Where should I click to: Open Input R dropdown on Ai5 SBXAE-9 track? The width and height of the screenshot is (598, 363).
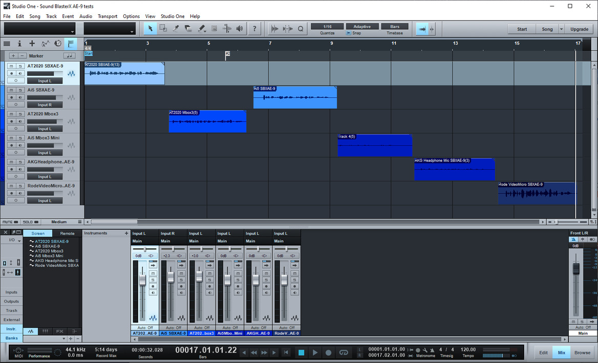45,105
